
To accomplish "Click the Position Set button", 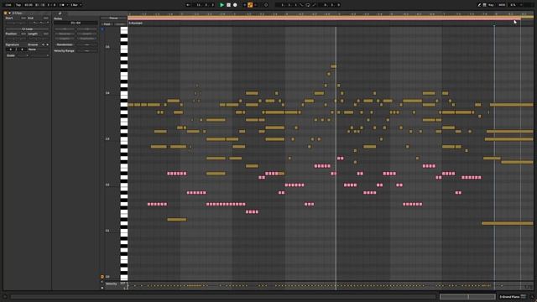I will pos(23,34).
